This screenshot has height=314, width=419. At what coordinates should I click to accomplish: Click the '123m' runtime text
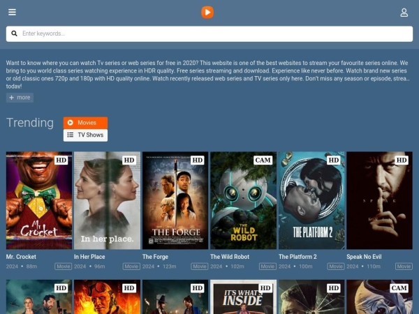tap(170, 267)
